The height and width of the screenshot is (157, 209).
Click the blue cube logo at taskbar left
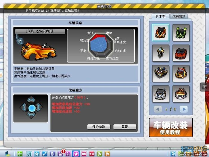(7, 154)
